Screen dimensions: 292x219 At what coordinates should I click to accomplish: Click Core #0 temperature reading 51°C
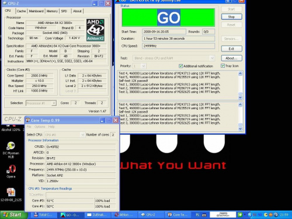(69, 200)
